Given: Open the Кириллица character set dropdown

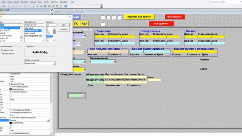Looking at the screenshot, I should click(54, 63).
